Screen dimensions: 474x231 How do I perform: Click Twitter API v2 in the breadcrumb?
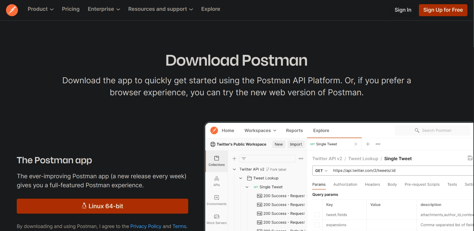(x=327, y=158)
